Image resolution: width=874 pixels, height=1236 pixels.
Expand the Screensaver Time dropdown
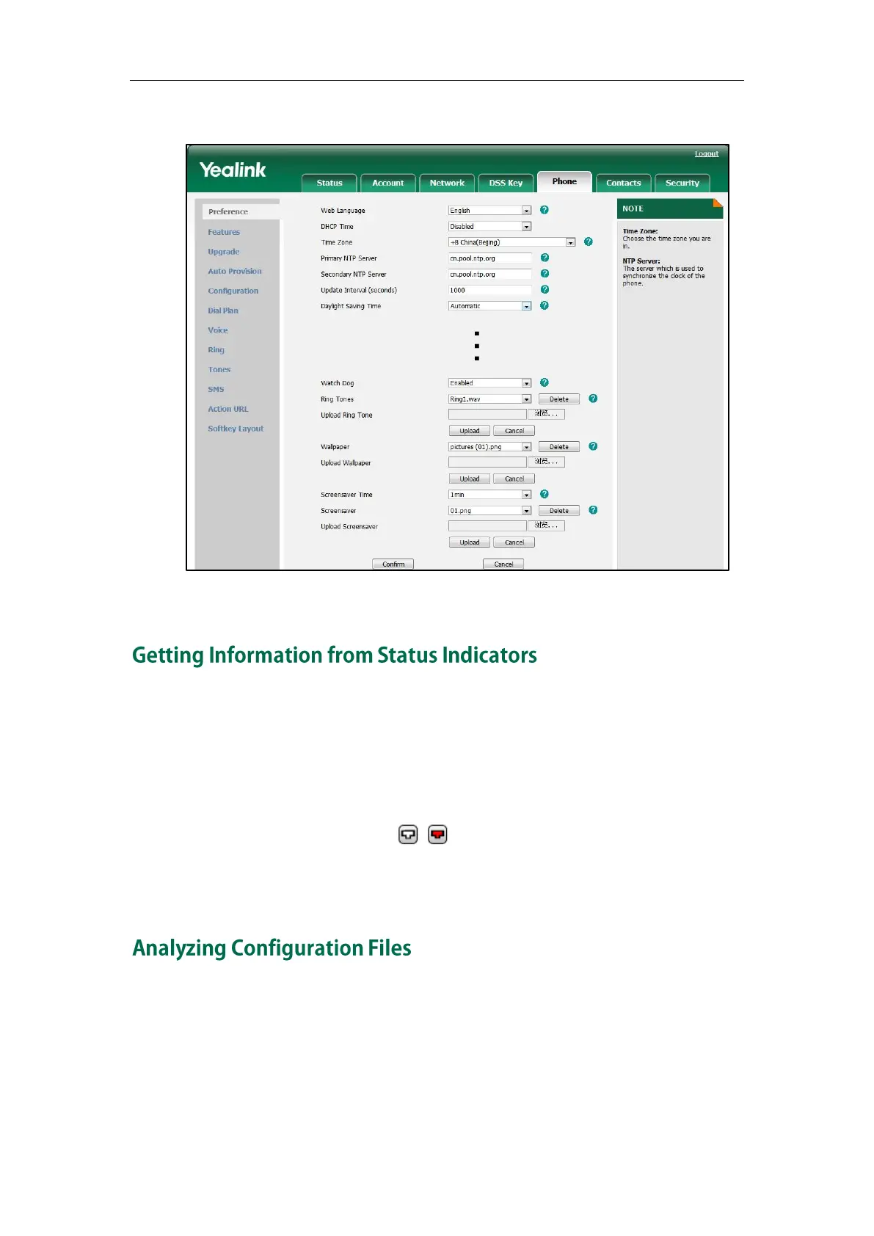point(489,495)
